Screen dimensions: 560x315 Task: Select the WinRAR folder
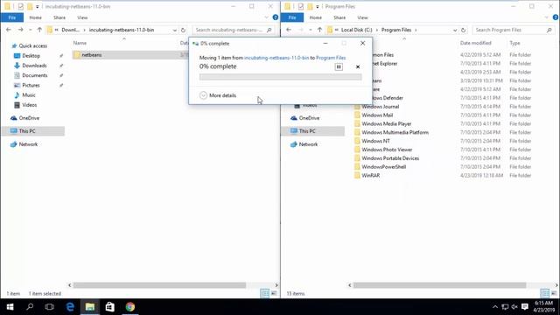[371, 175]
